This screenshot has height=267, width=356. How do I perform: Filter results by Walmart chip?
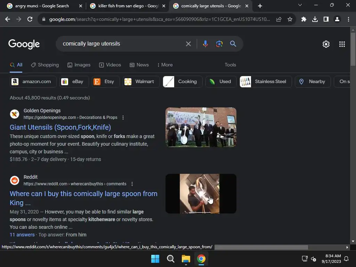point(141,81)
